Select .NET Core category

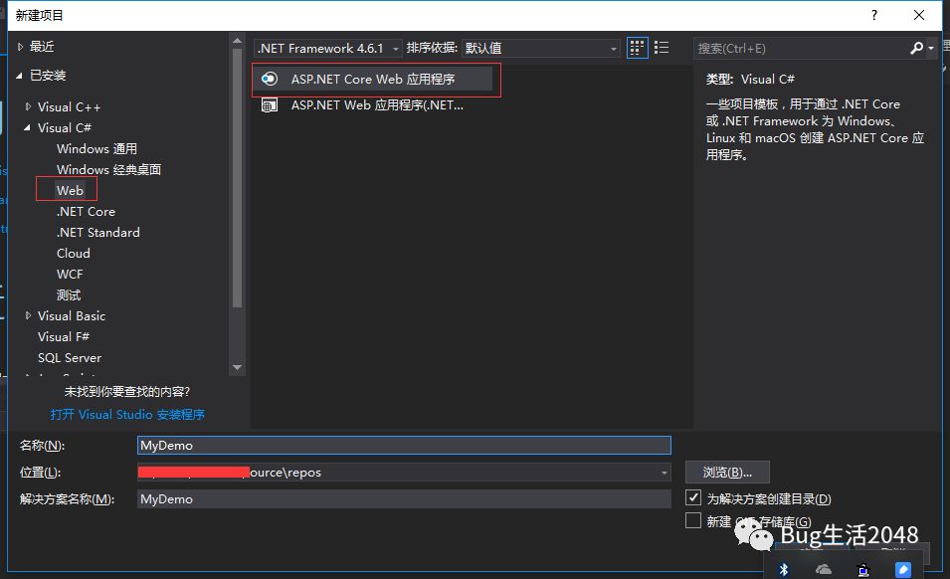[86, 211]
